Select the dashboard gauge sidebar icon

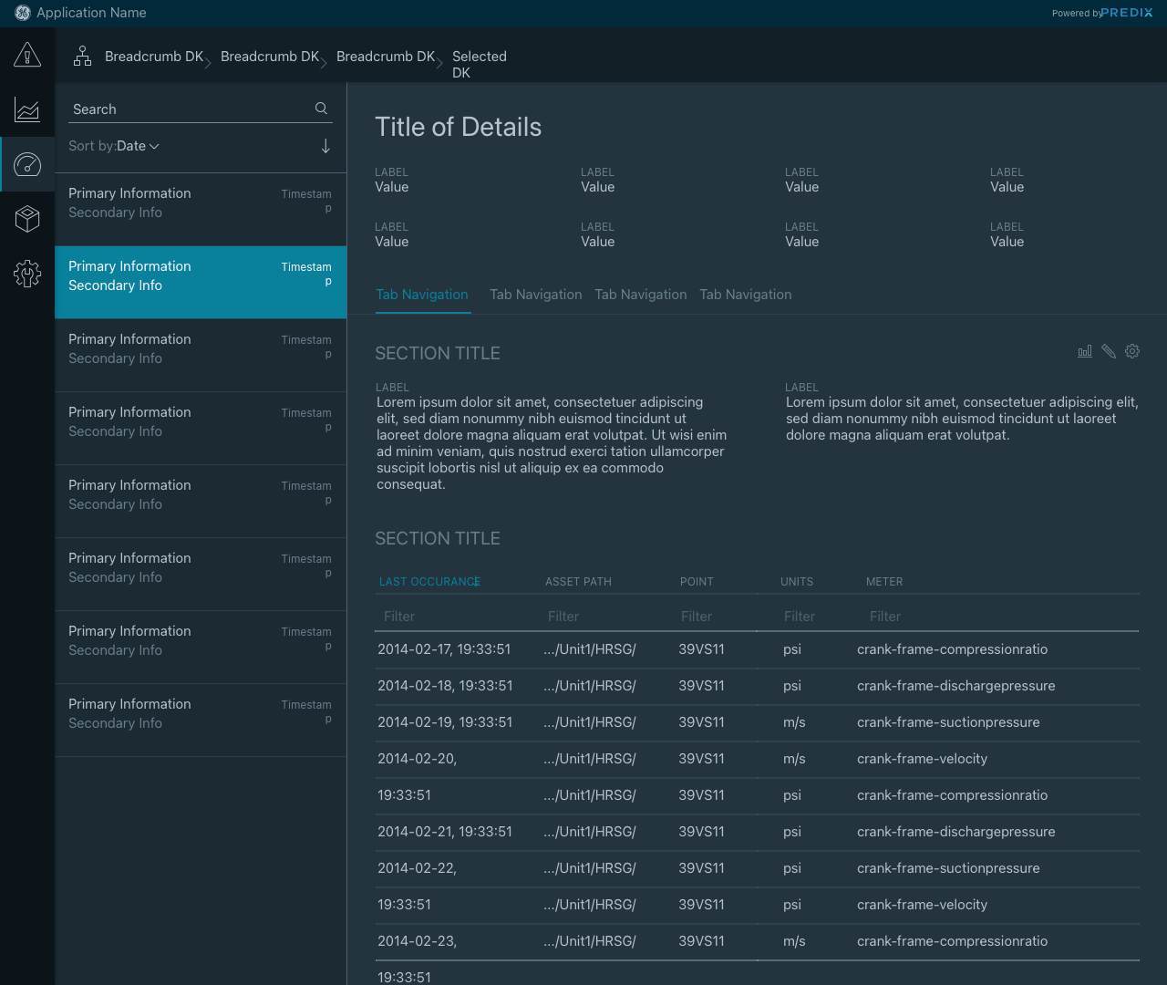tap(27, 165)
